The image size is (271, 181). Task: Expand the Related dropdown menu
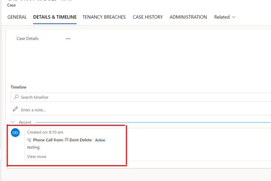pyautogui.click(x=225, y=17)
